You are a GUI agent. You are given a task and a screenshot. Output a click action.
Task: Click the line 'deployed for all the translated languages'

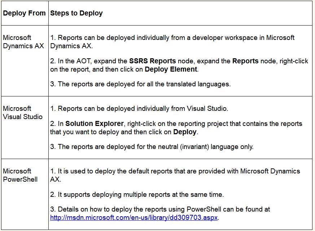(x=140, y=84)
